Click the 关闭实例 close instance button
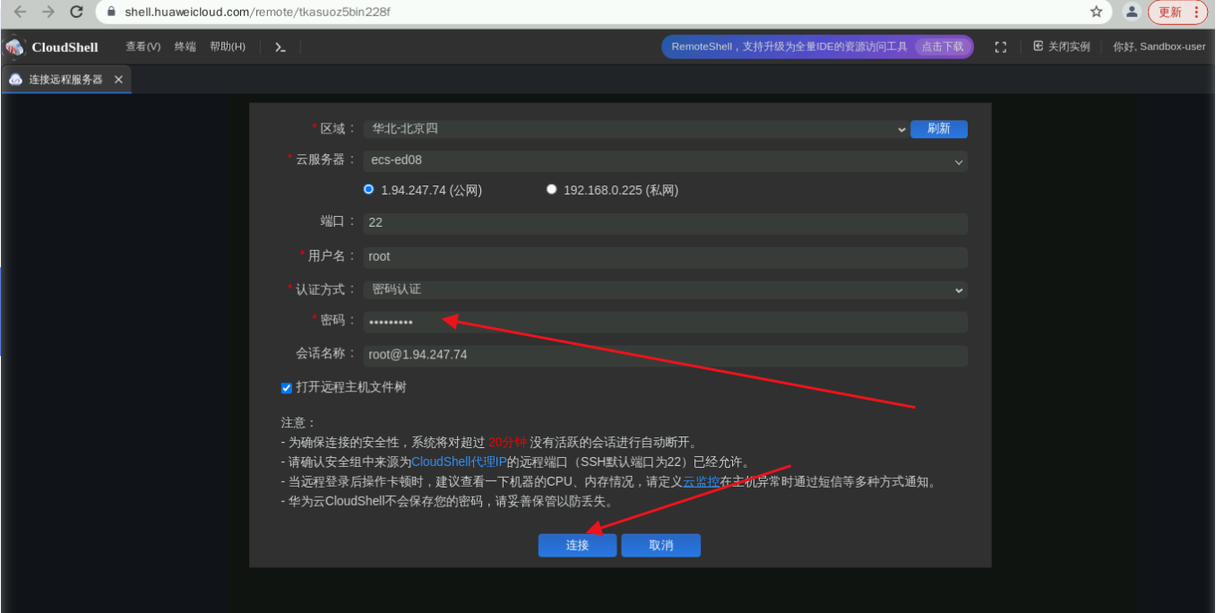Viewport: 1224px width, 613px height. (x=1062, y=47)
